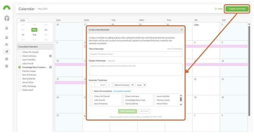The width and height of the screenshot is (254, 138).
Task: Toggle Jason Hardisty calendar in sidebar
Action: pyautogui.click(x=20, y=60)
